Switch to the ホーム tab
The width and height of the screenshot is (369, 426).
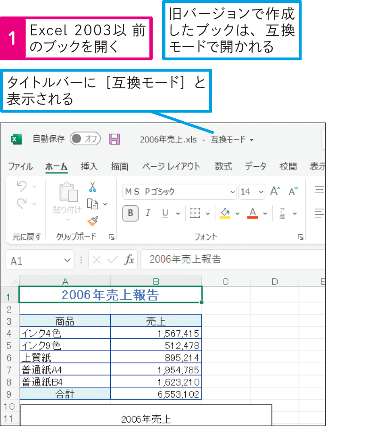pyautogui.click(x=56, y=166)
